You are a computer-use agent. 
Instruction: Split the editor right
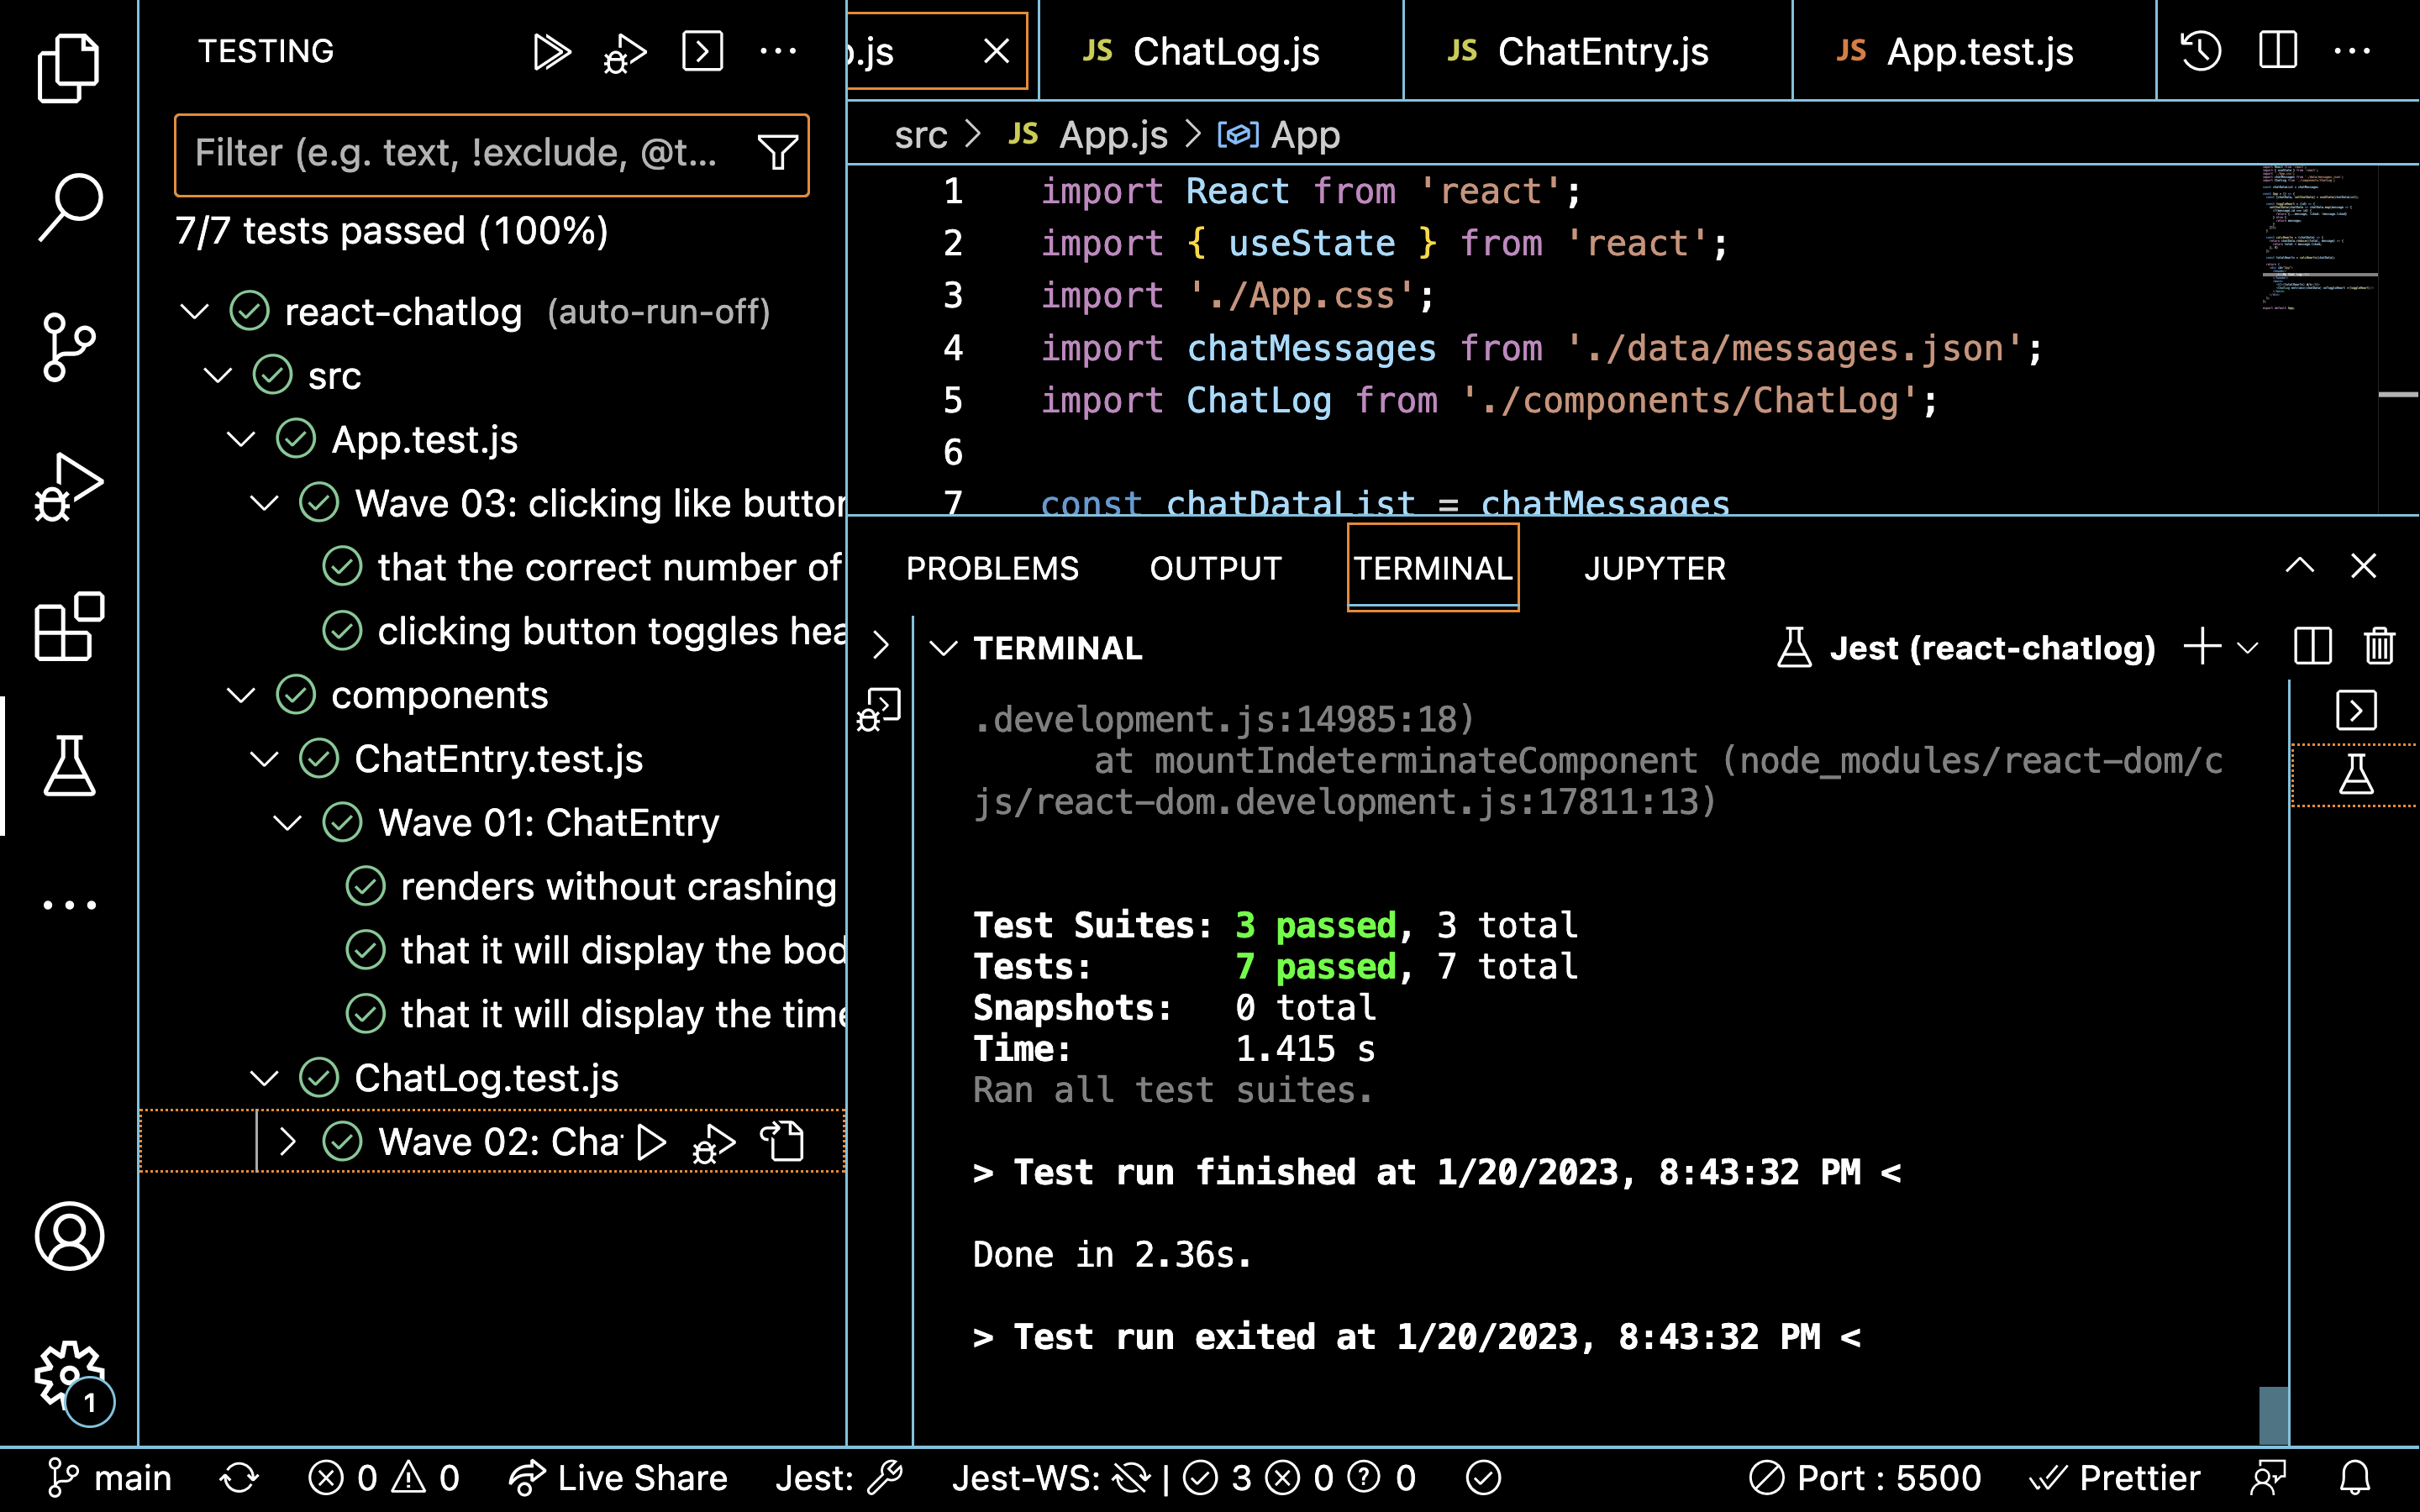(x=2277, y=51)
